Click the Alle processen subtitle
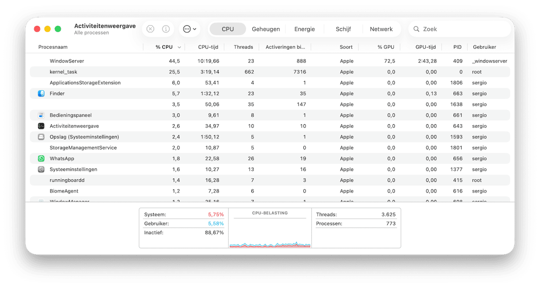This screenshot has width=540, height=288. click(91, 33)
